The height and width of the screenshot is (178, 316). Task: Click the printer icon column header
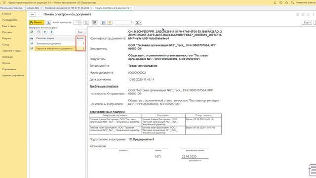[x=32, y=38]
